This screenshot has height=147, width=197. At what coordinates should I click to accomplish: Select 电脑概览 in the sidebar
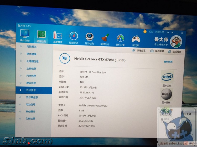point(31,47)
